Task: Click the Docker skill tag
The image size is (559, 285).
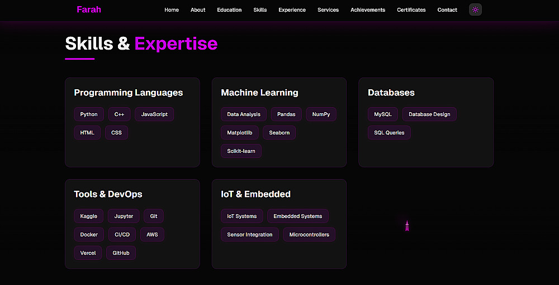Action: 89,234
